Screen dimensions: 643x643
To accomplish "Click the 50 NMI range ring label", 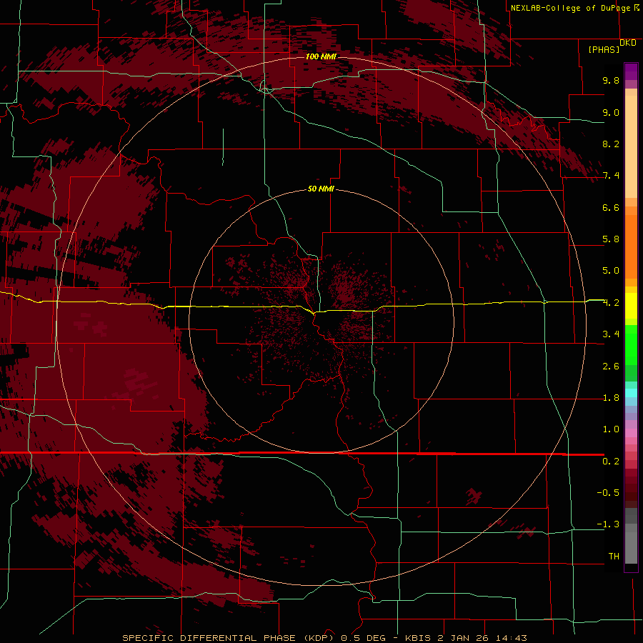I will pos(321,189).
